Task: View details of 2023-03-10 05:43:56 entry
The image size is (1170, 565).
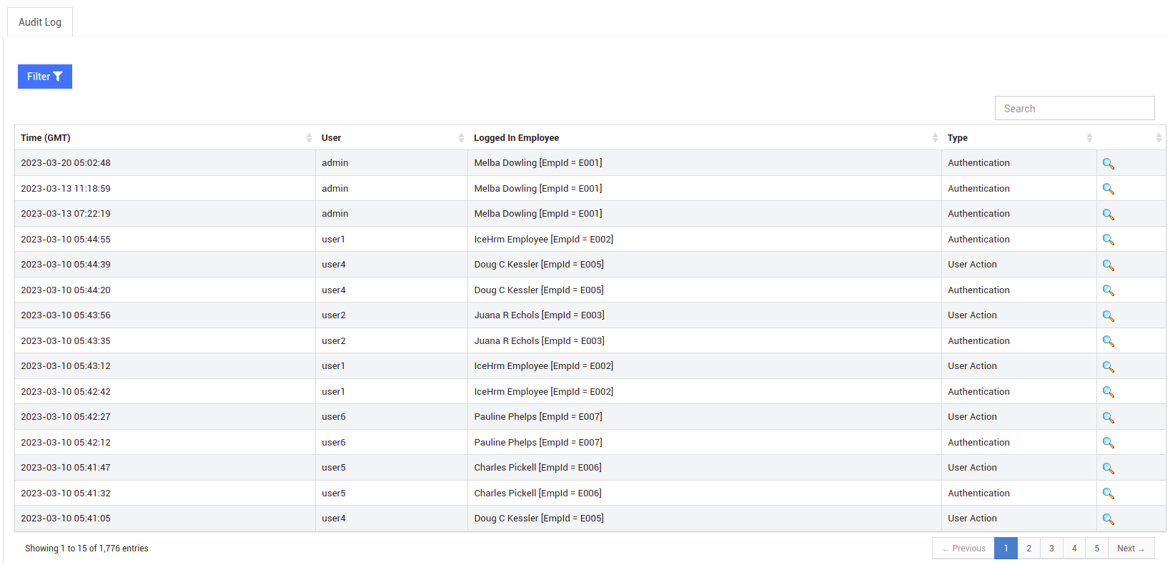Action: coord(1108,316)
